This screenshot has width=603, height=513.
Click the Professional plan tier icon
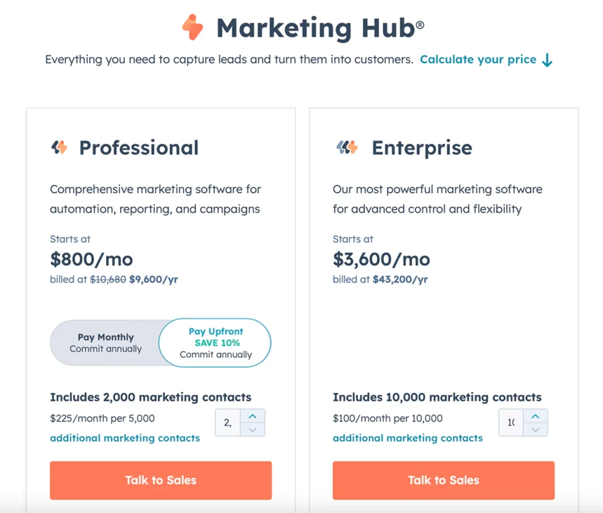[x=59, y=147]
